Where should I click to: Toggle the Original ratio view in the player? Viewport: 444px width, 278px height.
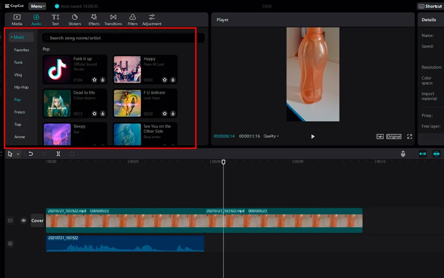394,136
